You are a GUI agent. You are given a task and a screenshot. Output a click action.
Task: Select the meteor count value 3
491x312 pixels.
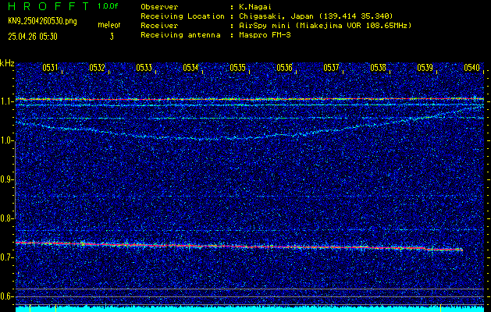tap(112, 37)
